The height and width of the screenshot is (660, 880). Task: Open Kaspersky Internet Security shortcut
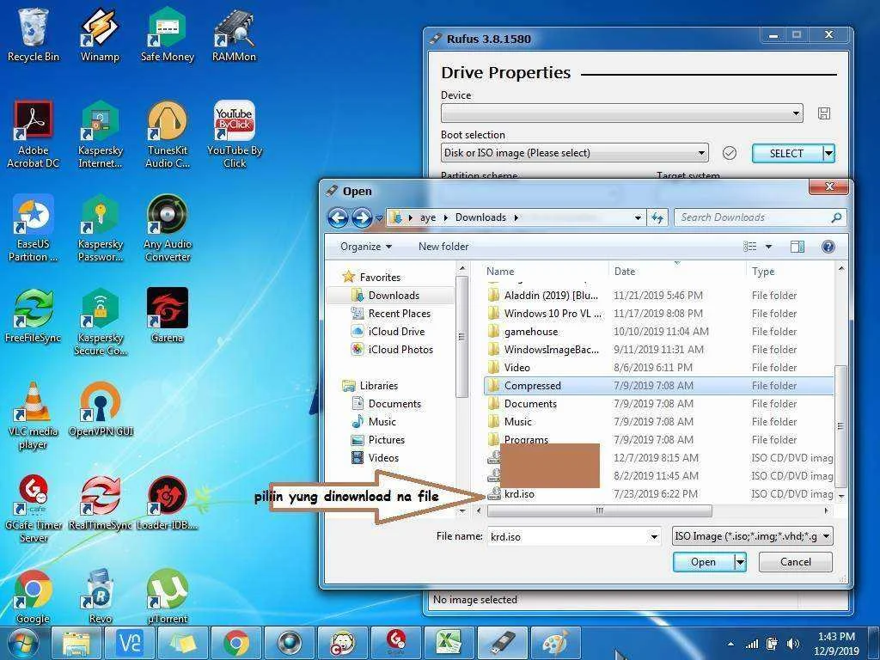[x=100, y=135]
